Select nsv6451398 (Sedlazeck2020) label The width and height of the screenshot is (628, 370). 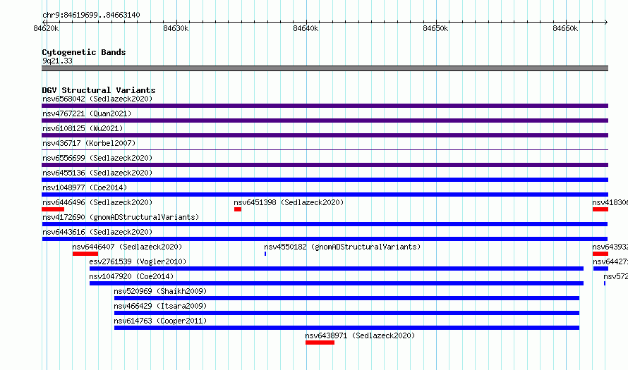coord(289,202)
